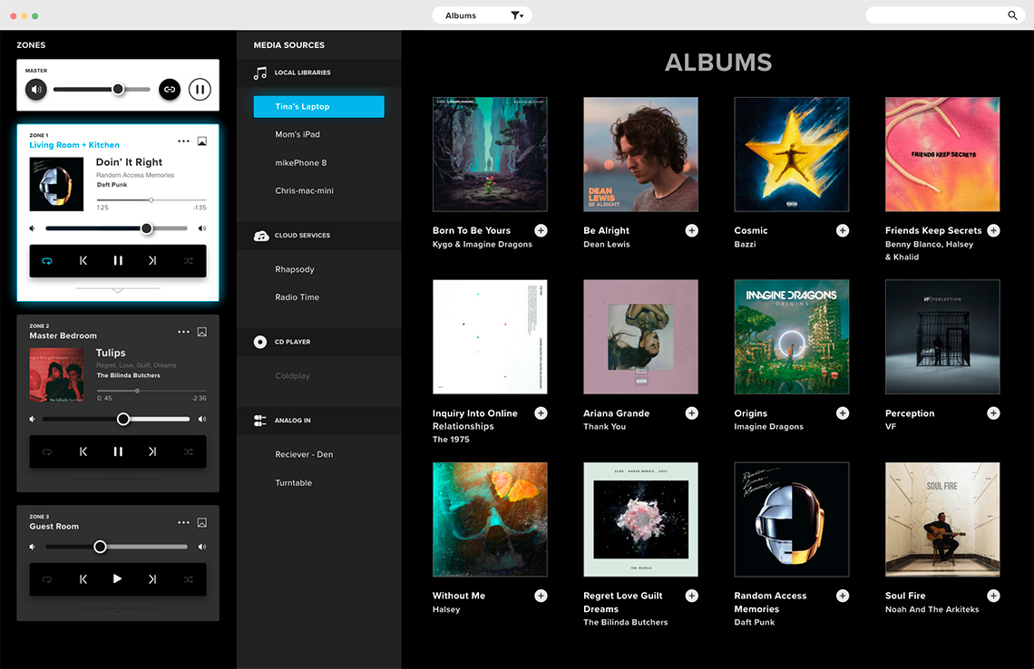
Task: Add Born To Be Yours album
Action: (x=541, y=230)
